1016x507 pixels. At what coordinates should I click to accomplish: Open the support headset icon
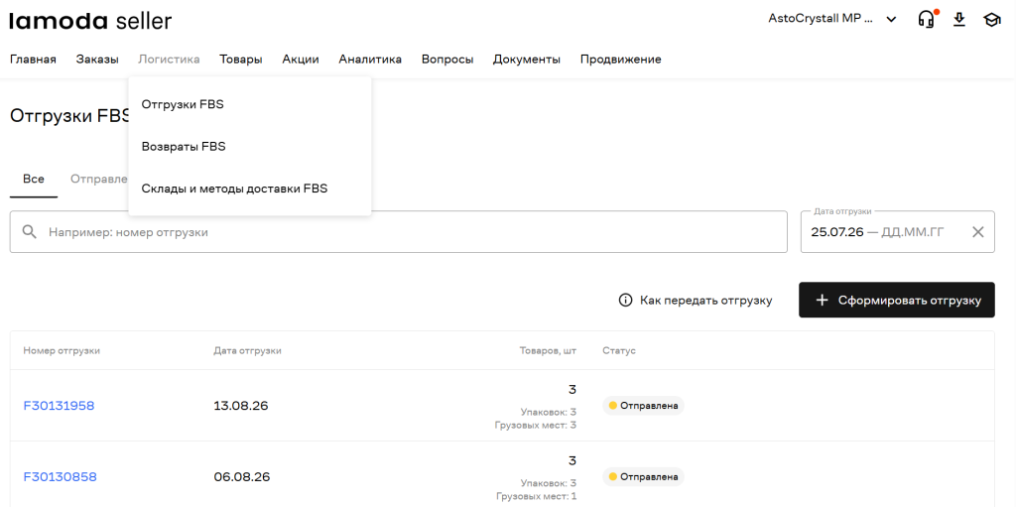tap(927, 20)
